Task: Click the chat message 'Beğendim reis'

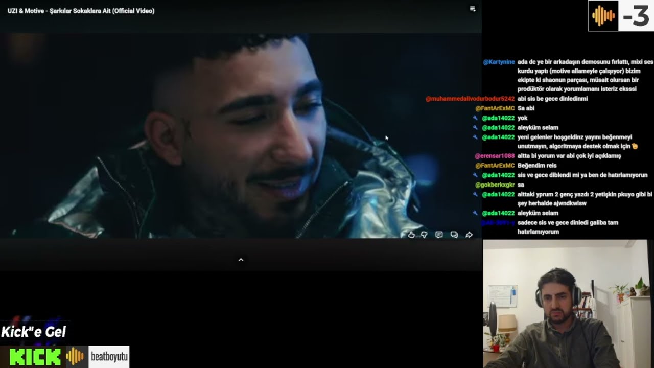Action: (537, 166)
